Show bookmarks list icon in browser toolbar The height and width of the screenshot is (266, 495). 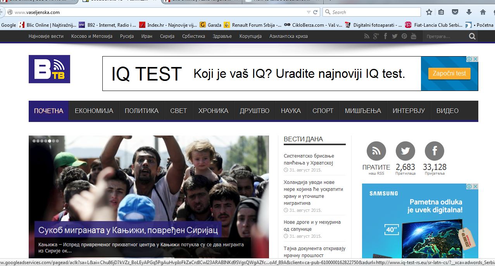(x=442, y=12)
